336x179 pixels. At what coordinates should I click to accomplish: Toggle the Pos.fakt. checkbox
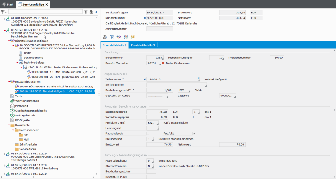tap(194, 133)
